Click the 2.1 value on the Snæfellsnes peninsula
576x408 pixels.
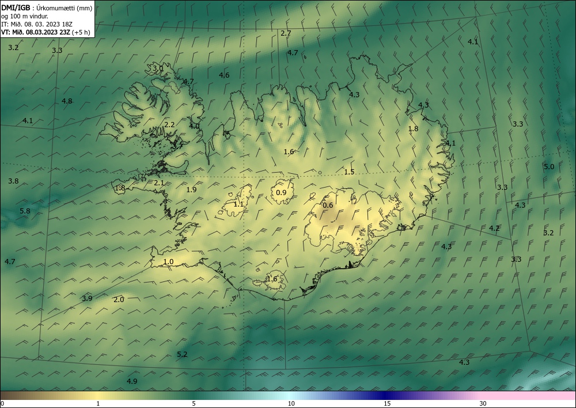tap(159, 182)
